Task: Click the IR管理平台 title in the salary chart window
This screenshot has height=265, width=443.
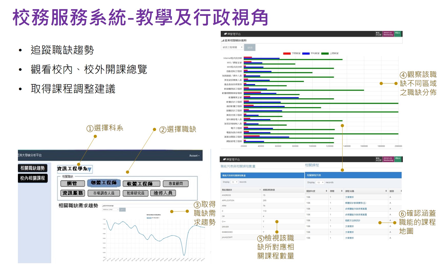Action: click(x=234, y=34)
